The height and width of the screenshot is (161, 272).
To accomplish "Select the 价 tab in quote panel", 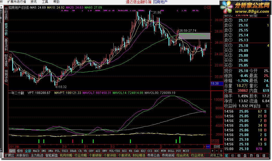I will [x=233, y=156].
